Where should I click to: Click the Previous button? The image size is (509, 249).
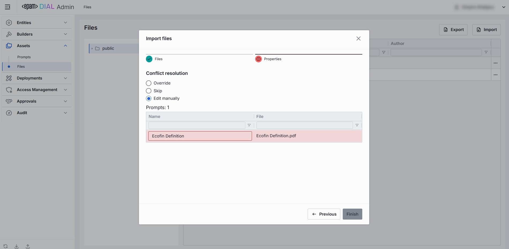coord(324,214)
